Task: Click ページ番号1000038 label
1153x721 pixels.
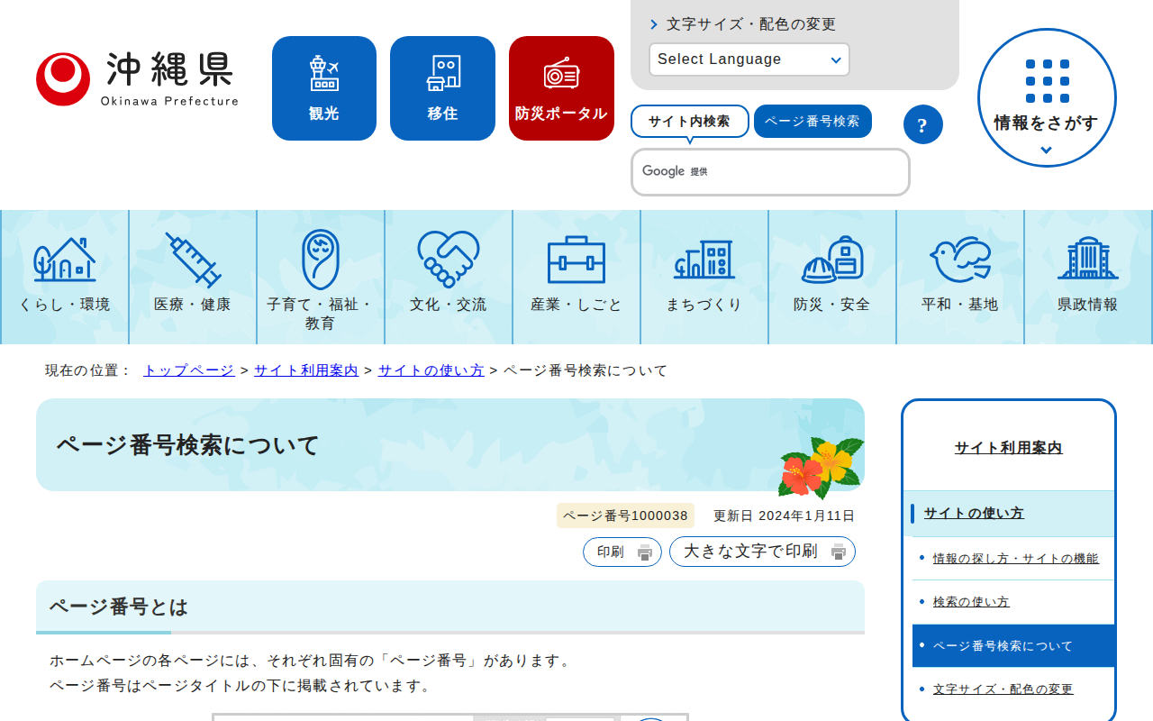Action: pos(626,516)
